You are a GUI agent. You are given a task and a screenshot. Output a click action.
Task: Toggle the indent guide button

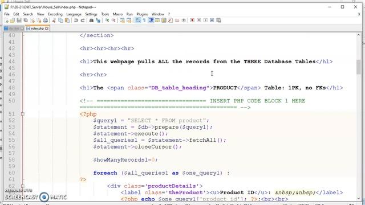click(x=151, y=20)
